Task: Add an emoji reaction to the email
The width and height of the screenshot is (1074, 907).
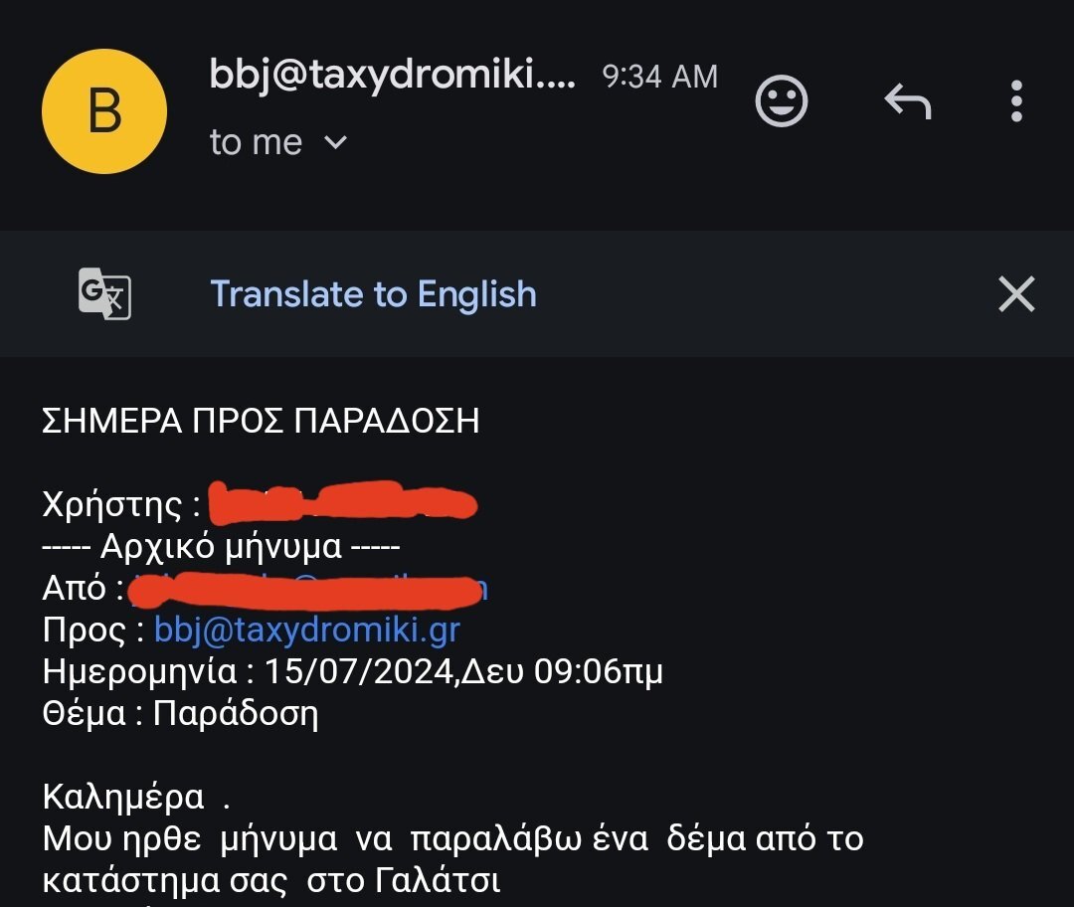Action: click(782, 101)
